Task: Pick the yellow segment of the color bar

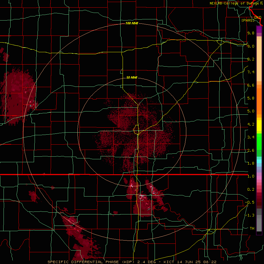Action: 259,126
